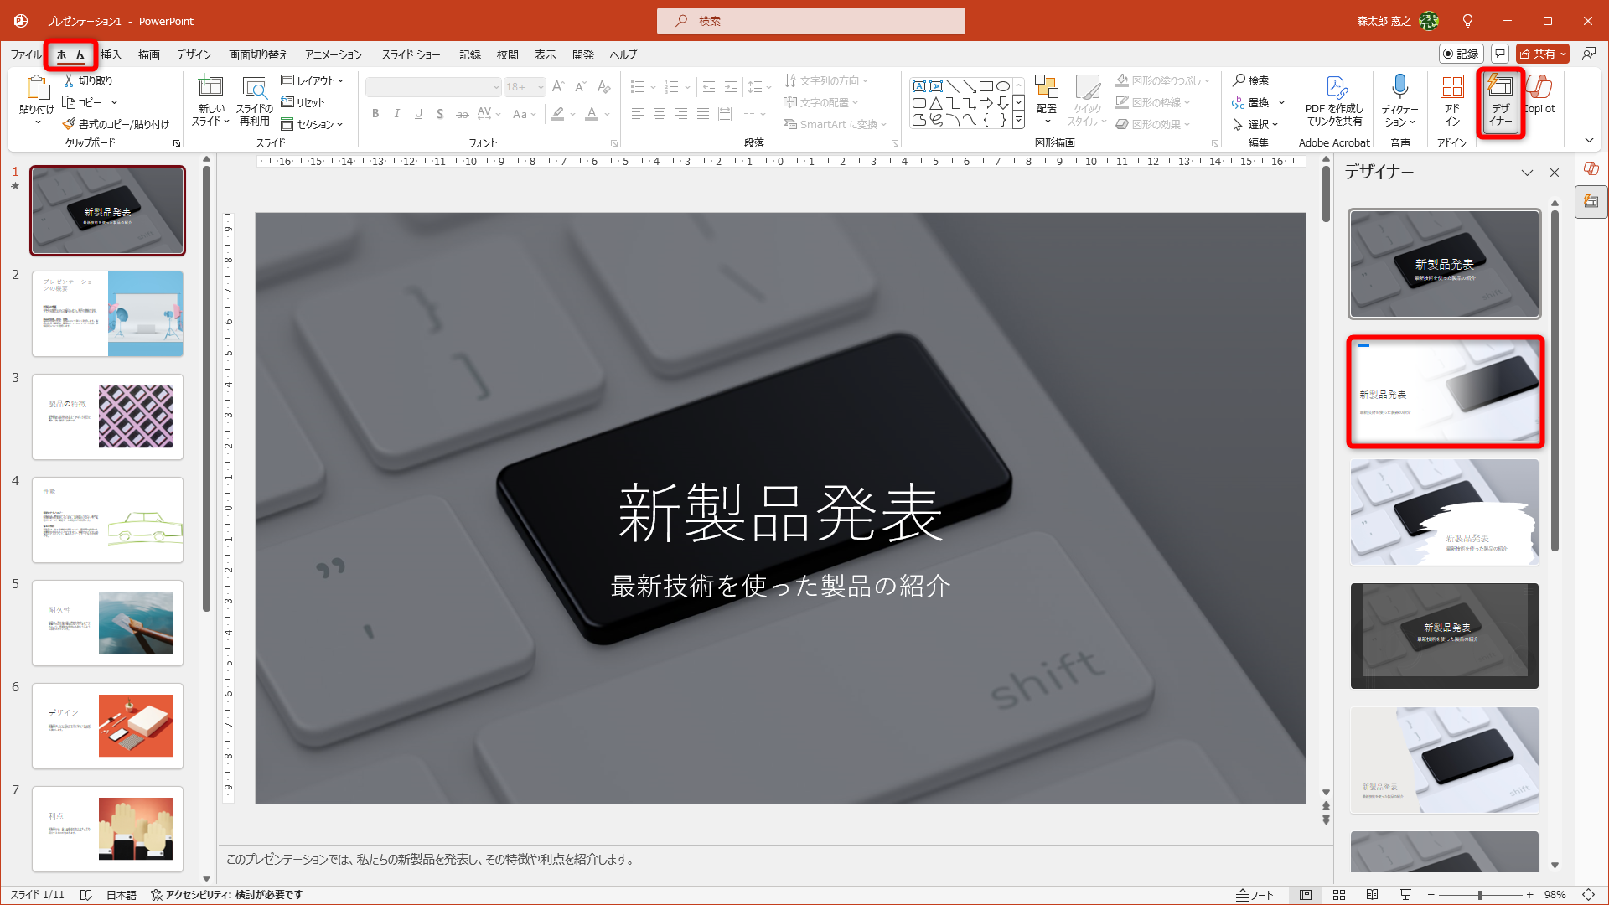Switch to Slide Sorter view in the status bar
1609x905 pixels.
[x=1339, y=895]
